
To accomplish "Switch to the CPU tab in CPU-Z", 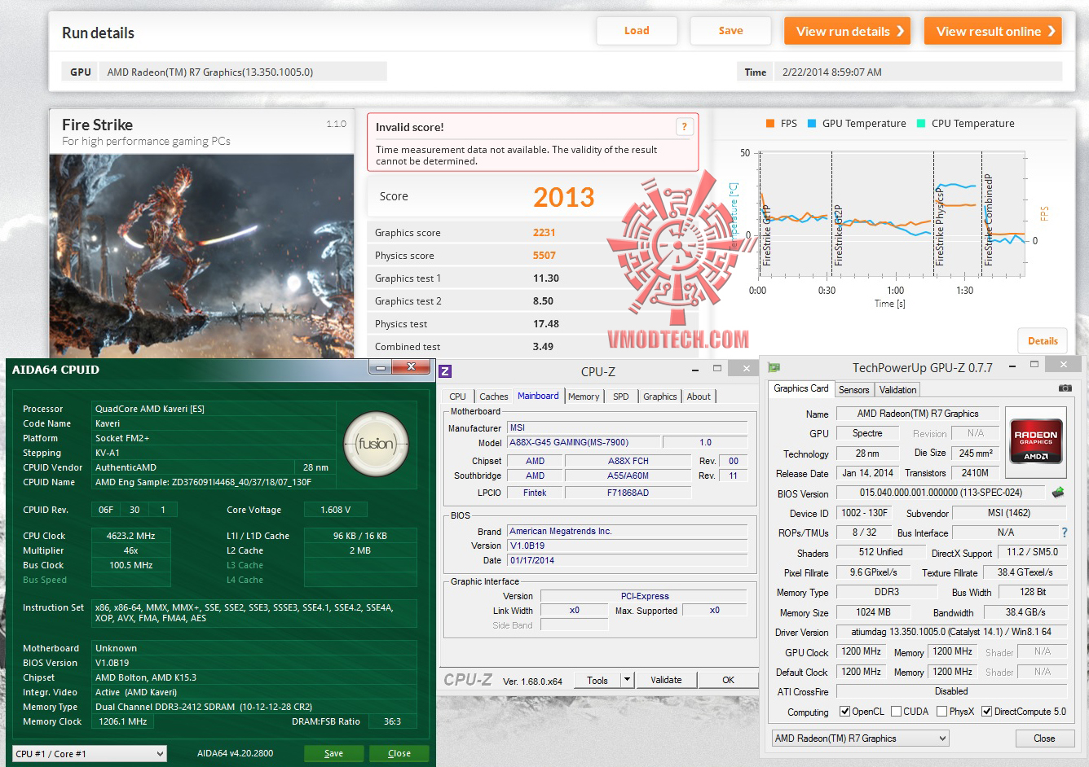I will tap(458, 397).
